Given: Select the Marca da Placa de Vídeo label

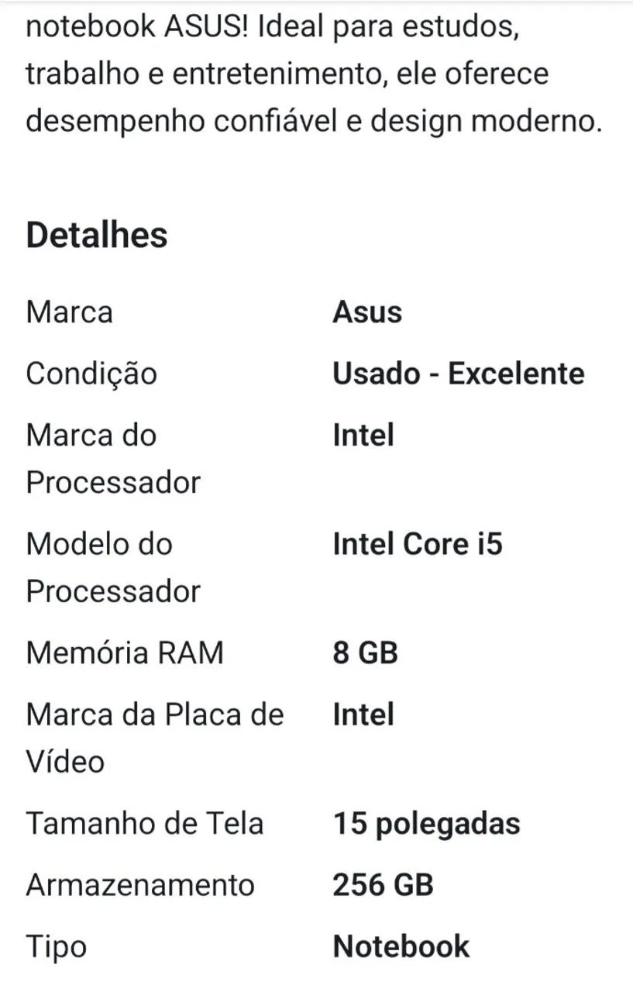Looking at the screenshot, I should point(155,738).
